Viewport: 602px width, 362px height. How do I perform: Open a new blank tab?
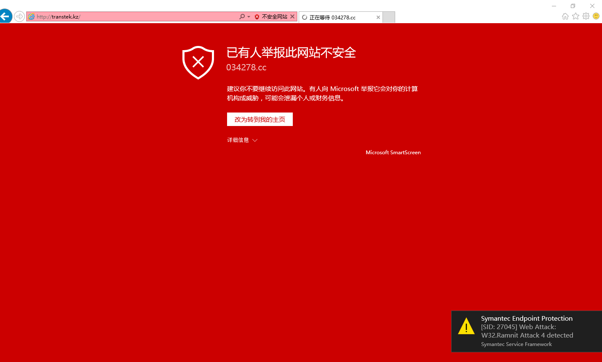click(x=389, y=17)
